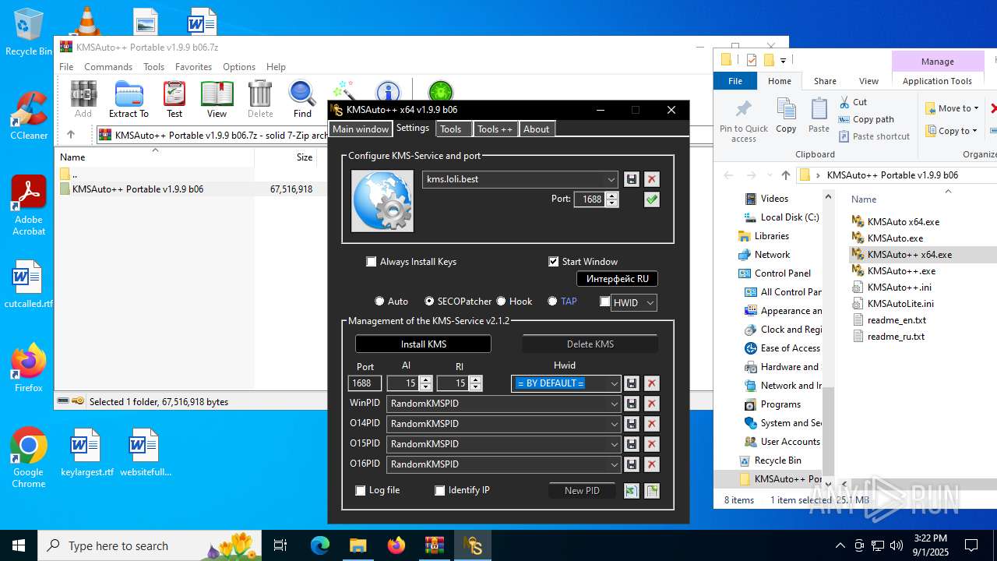
Task: Save the KMS server address via floppy icon
Action: (x=632, y=179)
